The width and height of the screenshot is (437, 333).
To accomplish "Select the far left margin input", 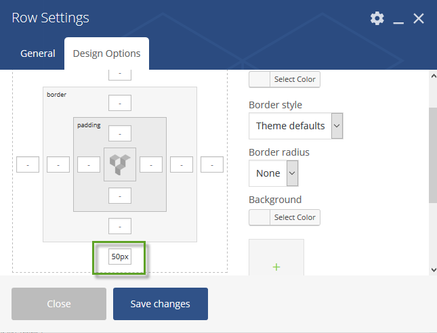I will click(28, 164).
